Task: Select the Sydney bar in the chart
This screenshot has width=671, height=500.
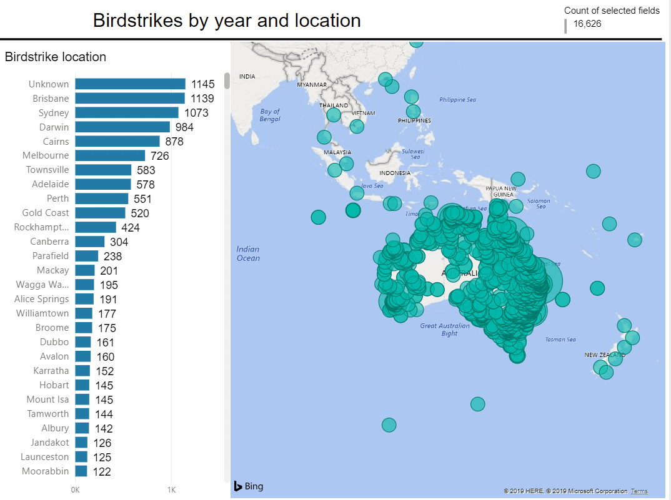Action: coord(126,113)
